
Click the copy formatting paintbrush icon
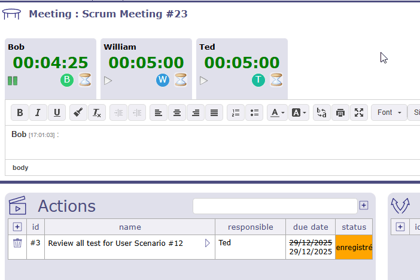78,112
